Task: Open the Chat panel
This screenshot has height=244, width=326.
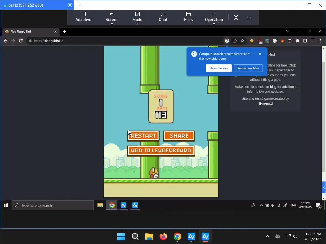Action: (163, 17)
